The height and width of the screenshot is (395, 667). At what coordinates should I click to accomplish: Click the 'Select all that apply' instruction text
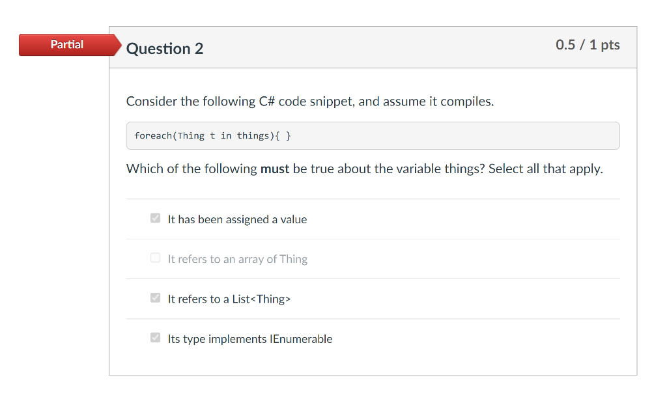point(545,169)
